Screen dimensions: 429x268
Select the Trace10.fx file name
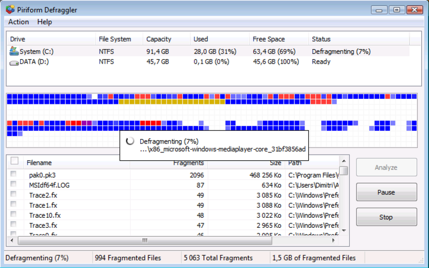[x=45, y=216]
